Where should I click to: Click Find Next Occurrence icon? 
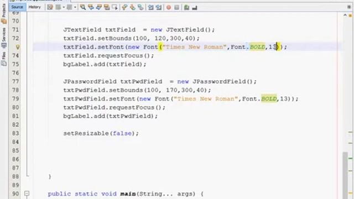tap(98, 7)
